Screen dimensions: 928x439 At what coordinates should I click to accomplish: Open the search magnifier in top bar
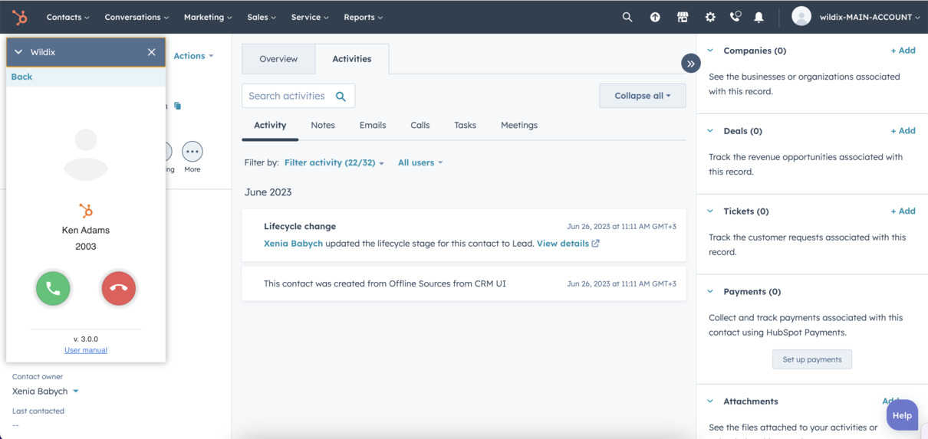(x=627, y=17)
